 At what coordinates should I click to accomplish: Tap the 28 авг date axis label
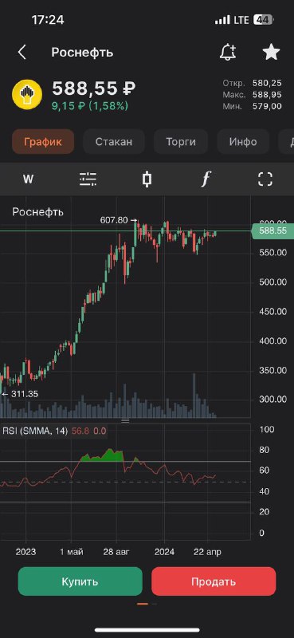point(117,552)
